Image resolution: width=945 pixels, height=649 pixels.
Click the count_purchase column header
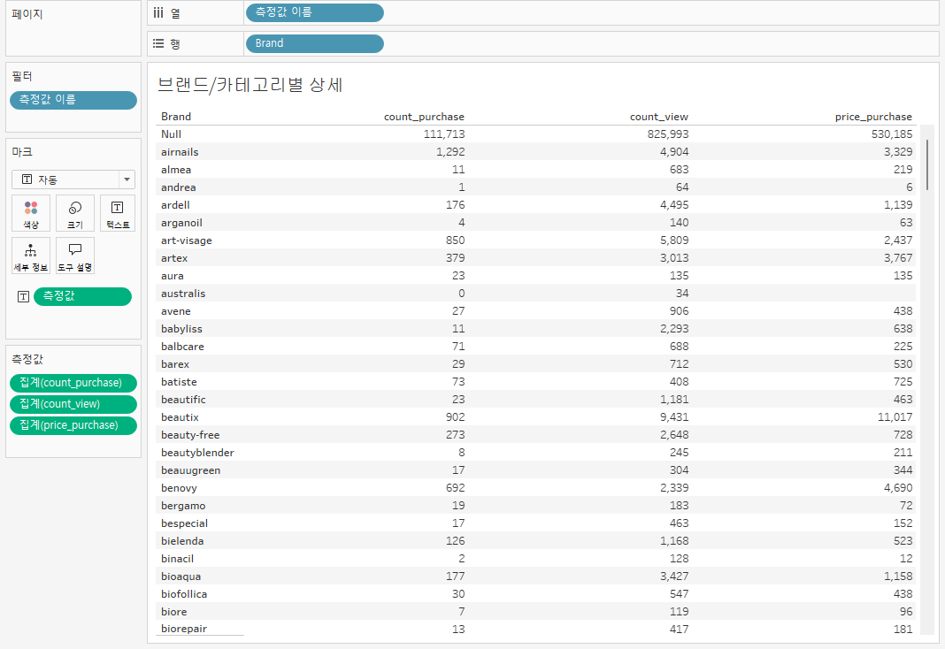click(x=425, y=117)
